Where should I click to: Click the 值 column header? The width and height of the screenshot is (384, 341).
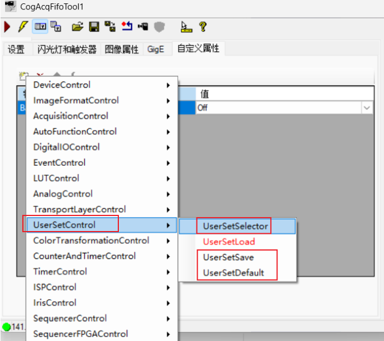pyautogui.click(x=285, y=94)
